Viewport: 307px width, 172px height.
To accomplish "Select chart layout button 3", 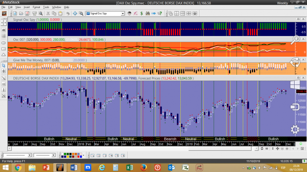I will pos(105,155).
